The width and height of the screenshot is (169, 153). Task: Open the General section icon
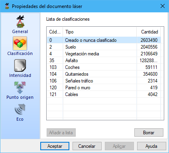pos(20,21)
